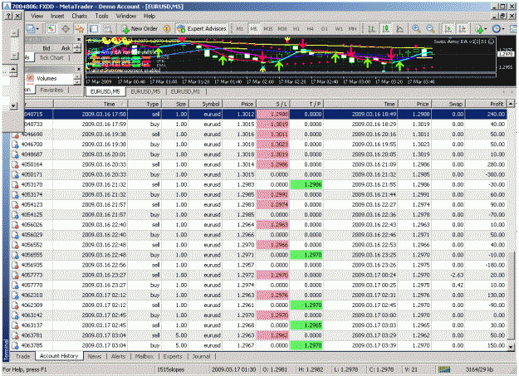The height and width of the screenshot is (376, 519).
Task: Open the Profiles dropdown in the toolbar
Action: coord(32,29)
